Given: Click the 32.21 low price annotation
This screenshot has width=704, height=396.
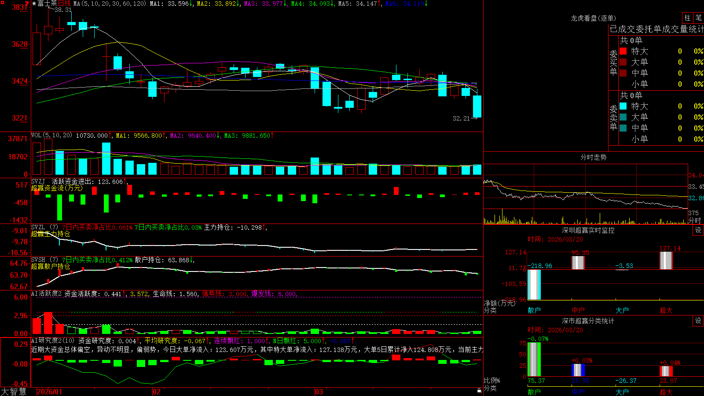Looking at the screenshot, I should click(x=461, y=118).
